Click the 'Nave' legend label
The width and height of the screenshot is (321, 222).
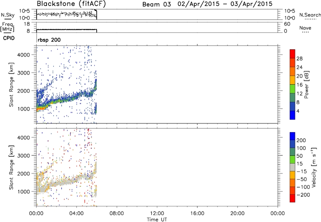pyautogui.click(x=305, y=28)
